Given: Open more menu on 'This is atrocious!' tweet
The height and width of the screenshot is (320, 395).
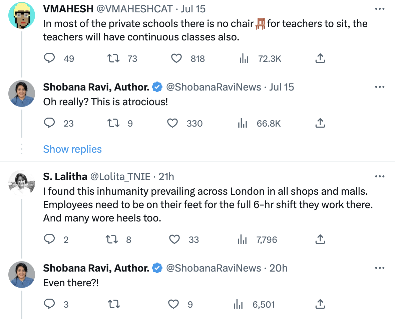Looking at the screenshot, I should [x=380, y=87].
